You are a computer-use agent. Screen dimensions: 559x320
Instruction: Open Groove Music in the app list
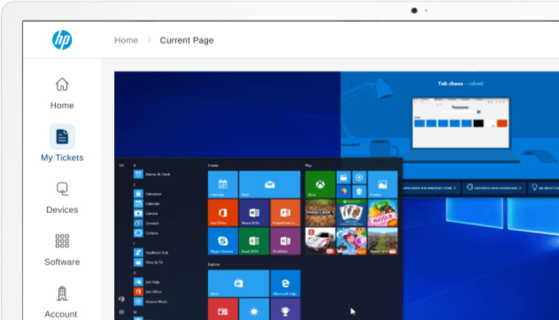pos(151,302)
